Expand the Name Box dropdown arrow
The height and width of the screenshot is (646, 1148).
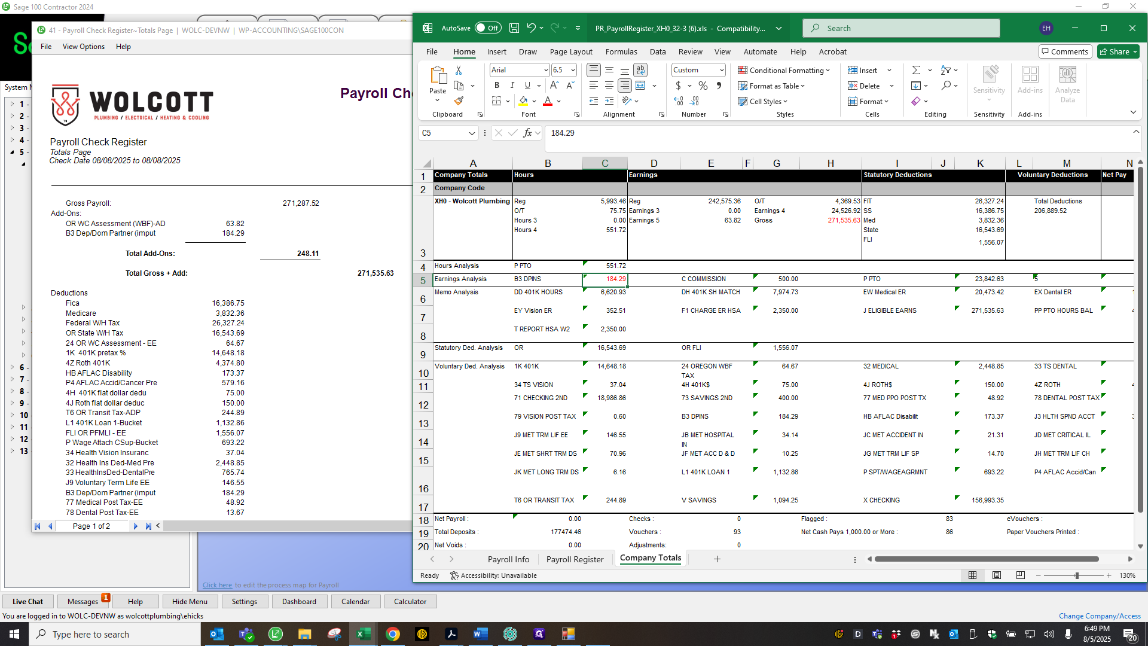pyautogui.click(x=472, y=133)
